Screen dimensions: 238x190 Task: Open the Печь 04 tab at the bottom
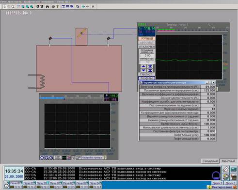95,183
